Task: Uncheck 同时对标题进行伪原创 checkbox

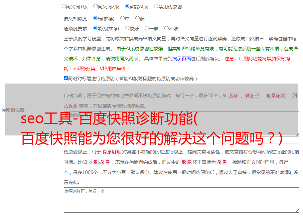Action: pos(66,78)
